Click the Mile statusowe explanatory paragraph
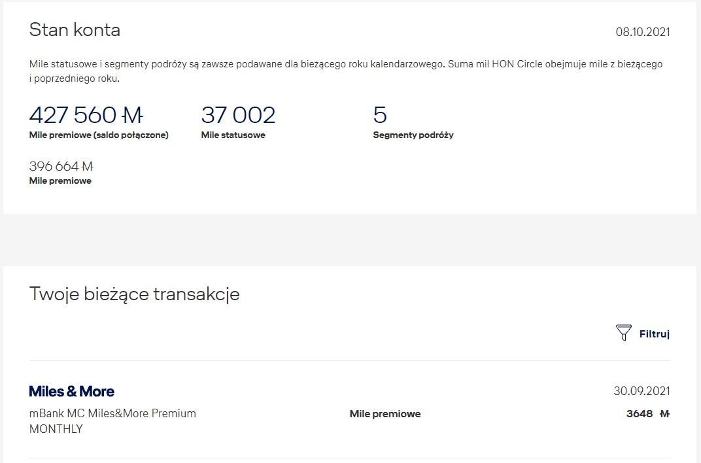The width and height of the screenshot is (701, 463). [x=345, y=71]
